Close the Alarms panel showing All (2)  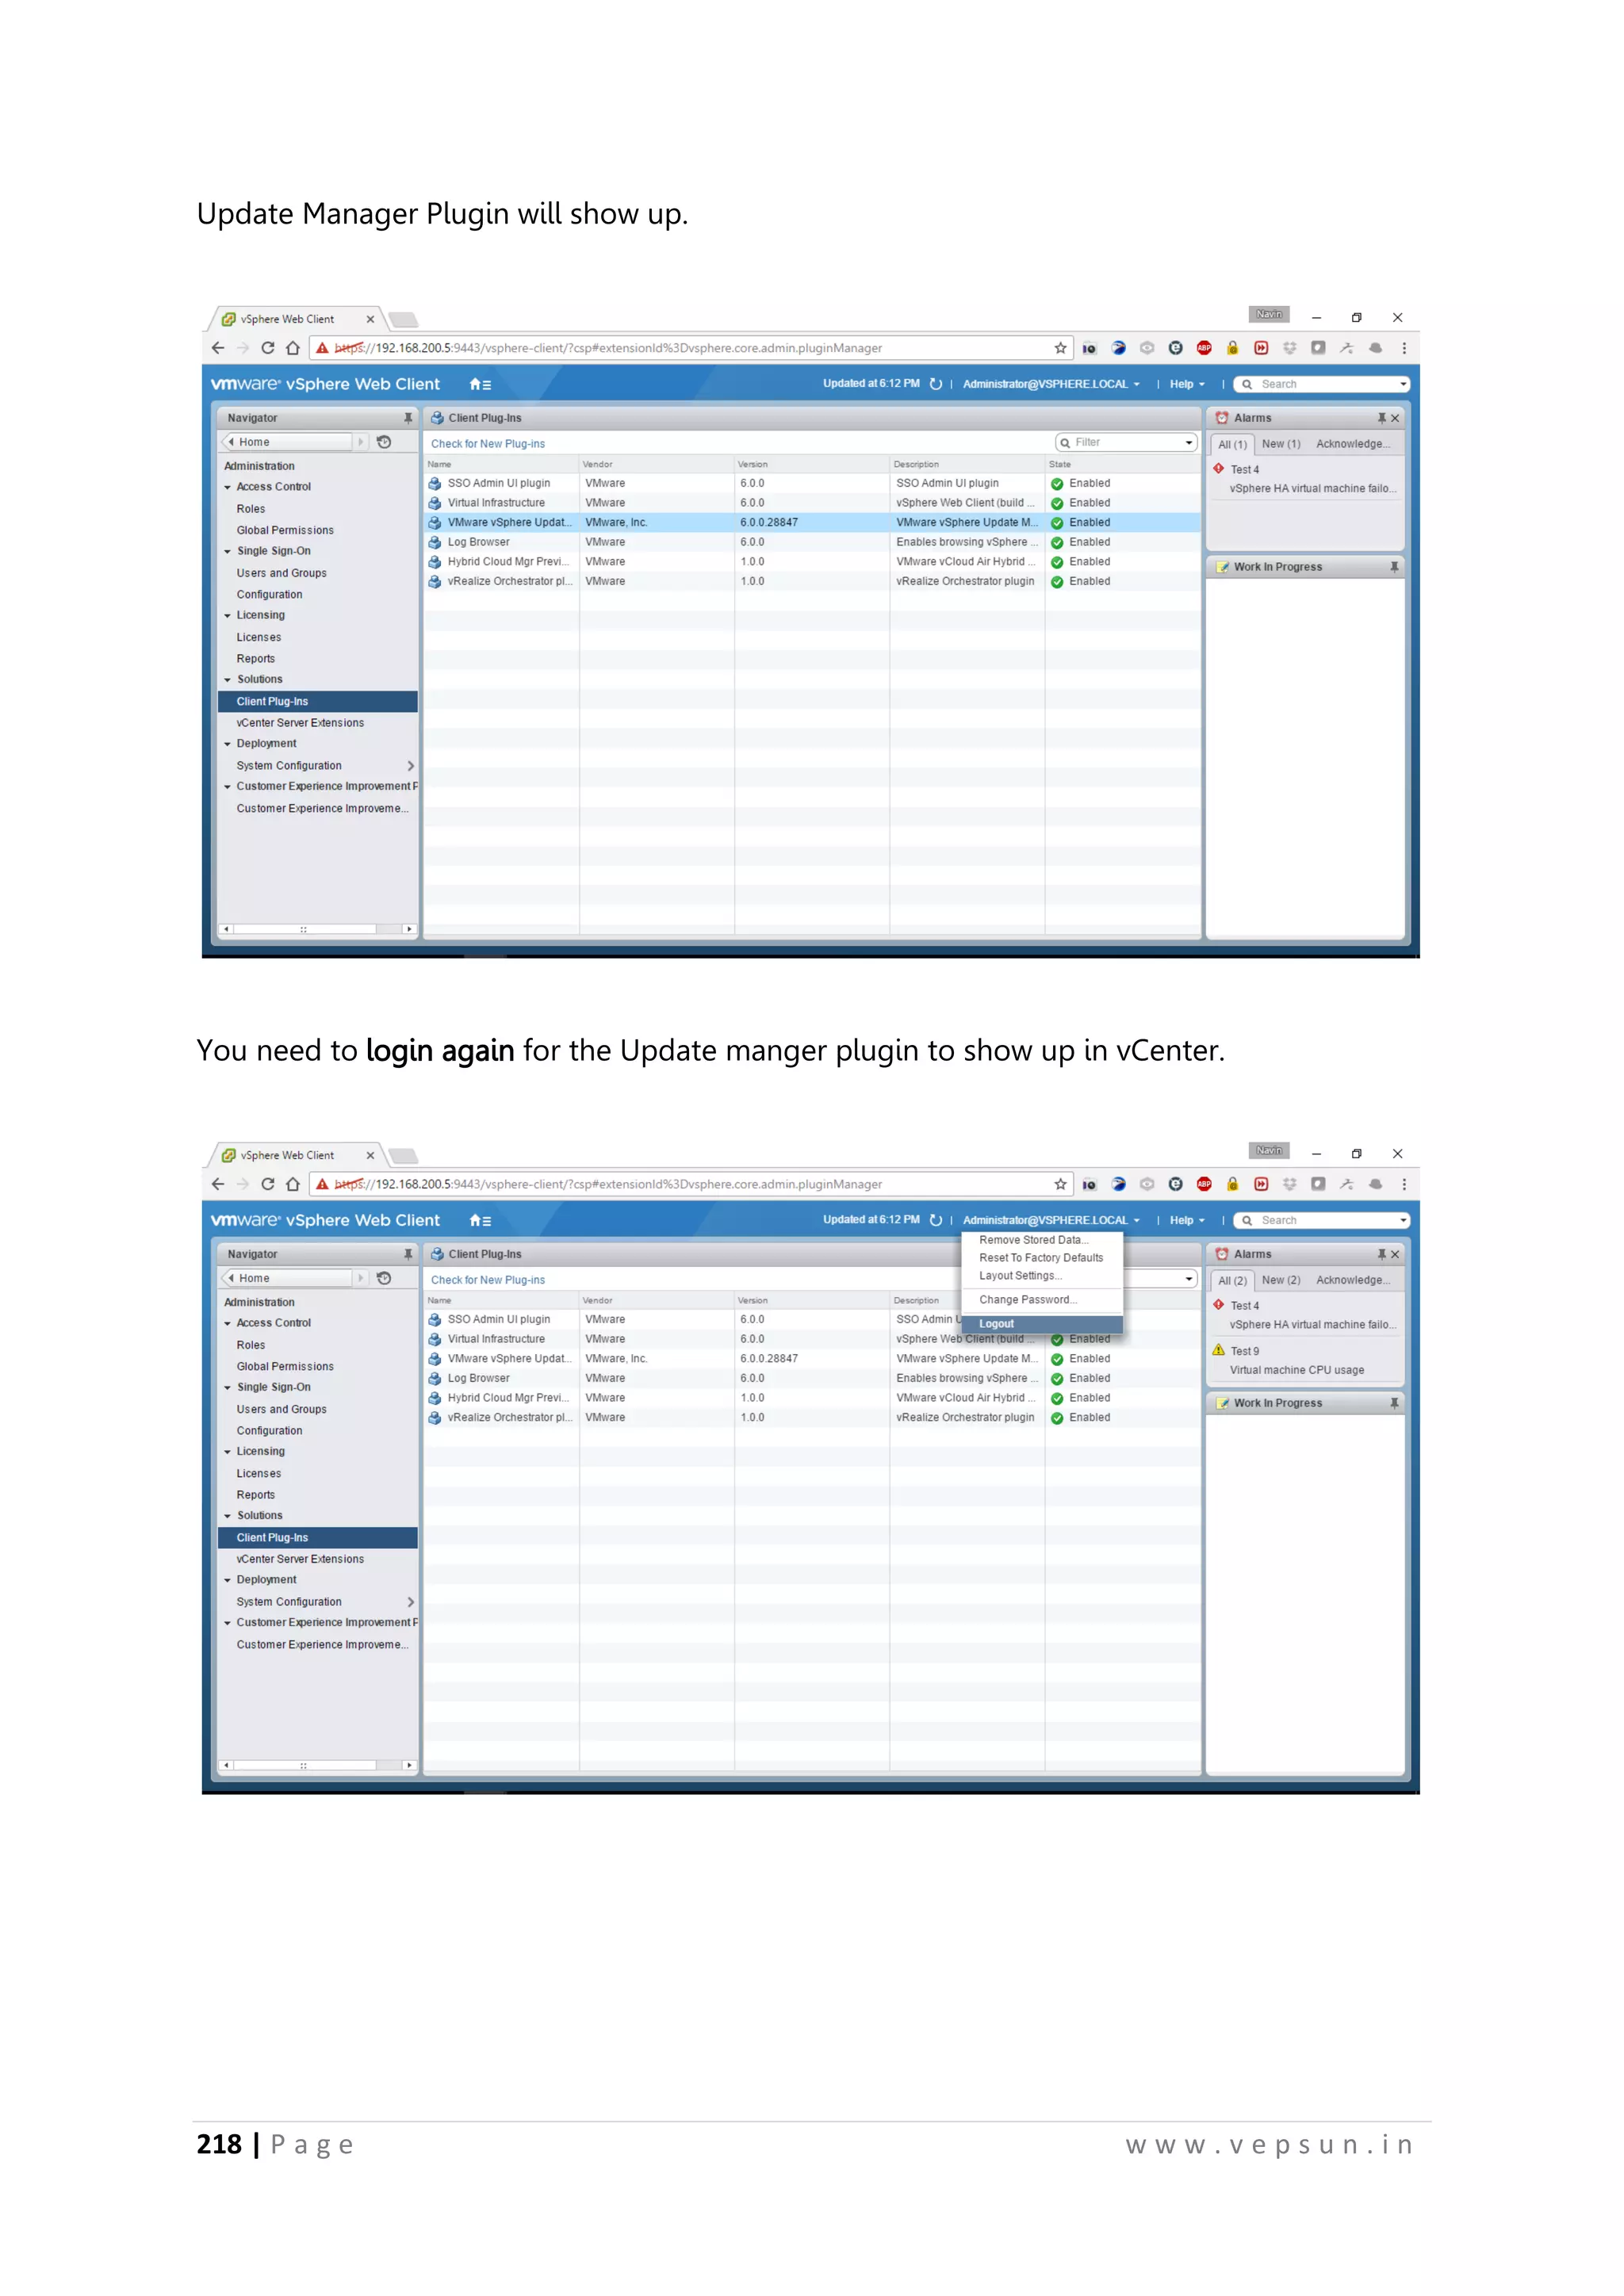coord(1395,1254)
